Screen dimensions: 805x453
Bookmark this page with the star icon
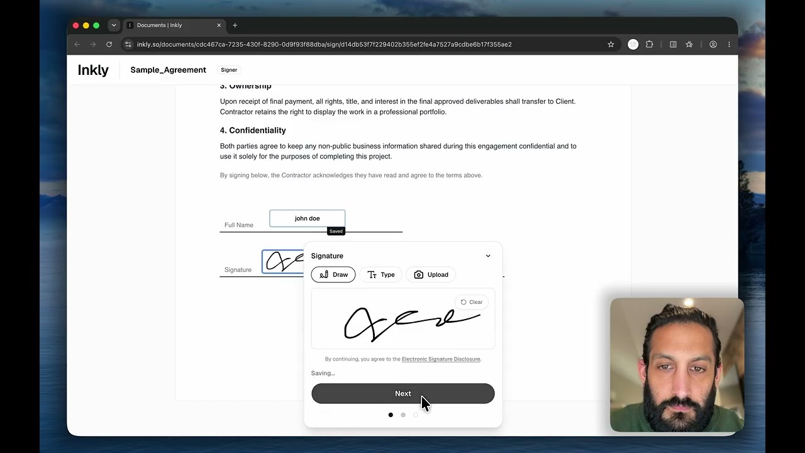pos(611,45)
